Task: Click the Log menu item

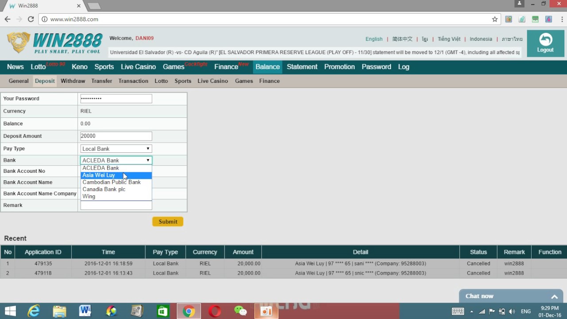Action: 404,67
